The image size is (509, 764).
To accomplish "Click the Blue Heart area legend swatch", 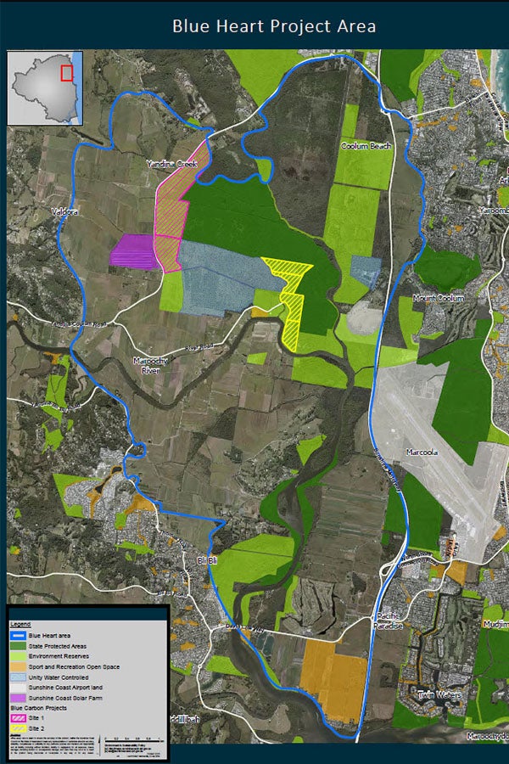I will 19,636.
